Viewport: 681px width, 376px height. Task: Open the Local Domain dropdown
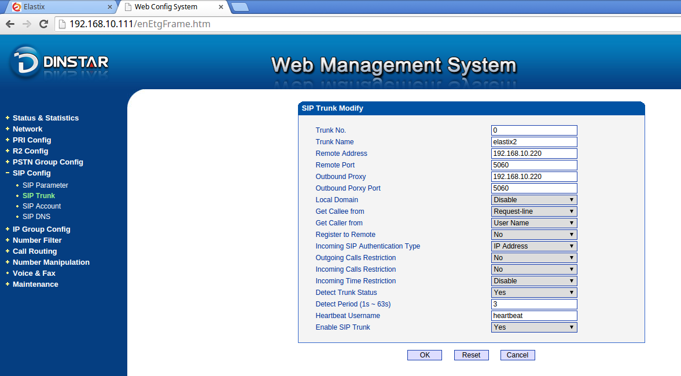[x=534, y=200]
